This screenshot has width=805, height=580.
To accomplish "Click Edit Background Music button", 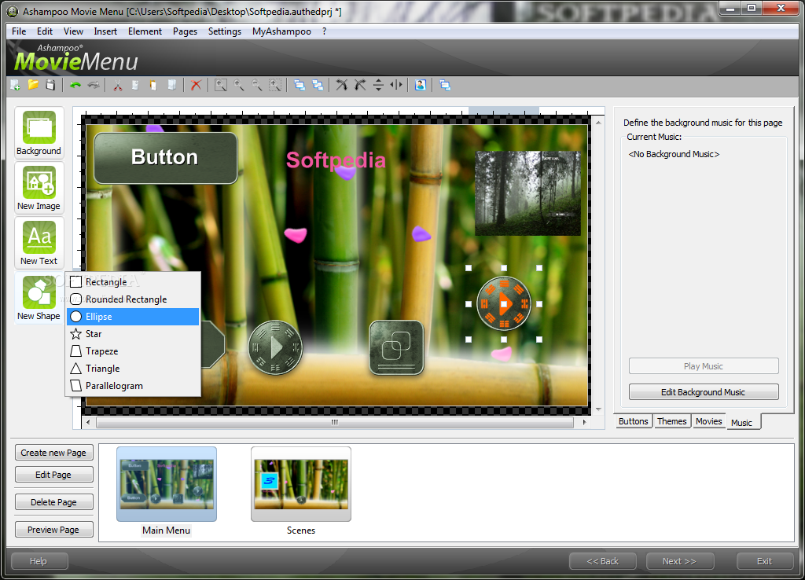I will (704, 392).
